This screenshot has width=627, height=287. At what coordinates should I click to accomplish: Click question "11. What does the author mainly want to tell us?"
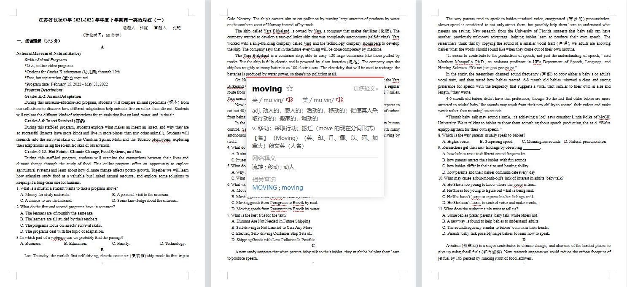pos(478,209)
